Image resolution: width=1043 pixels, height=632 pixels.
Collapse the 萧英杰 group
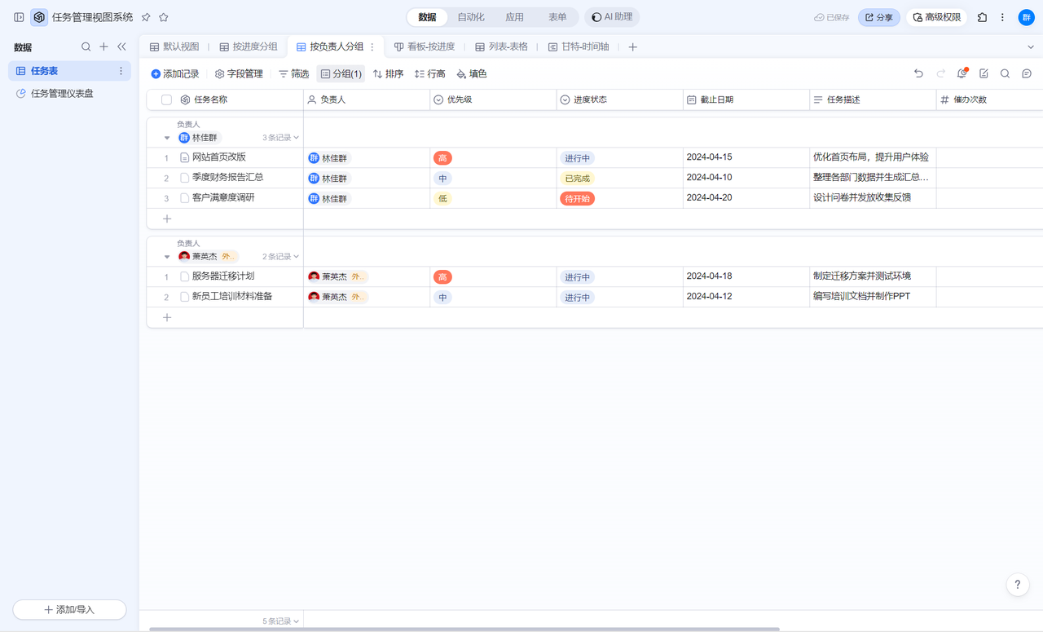click(167, 257)
